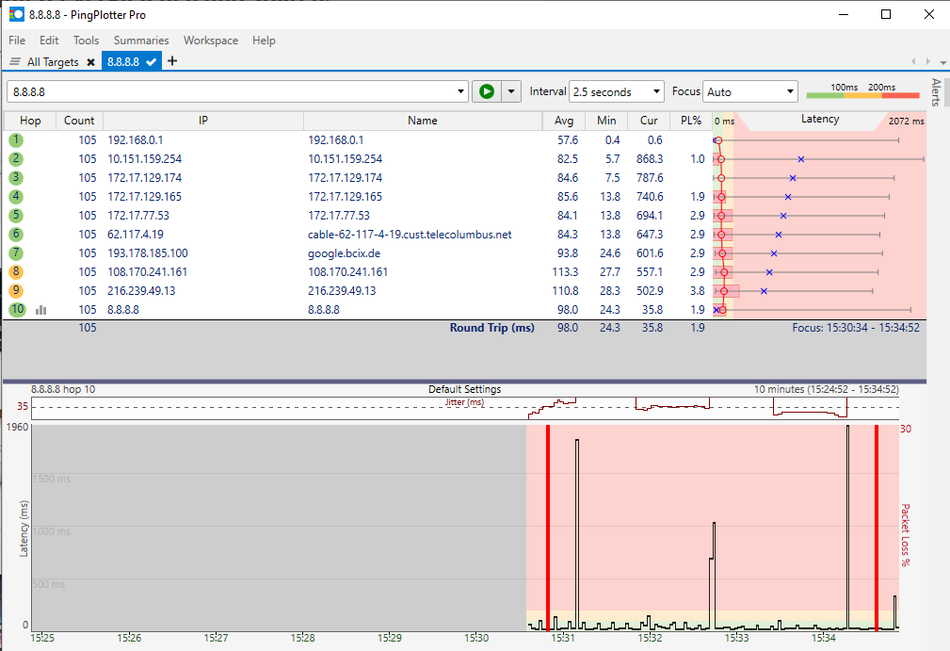Image resolution: width=950 pixels, height=651 pixels.
Task: Click the tab scroll left arrow
Action: [x=913, y=61]
